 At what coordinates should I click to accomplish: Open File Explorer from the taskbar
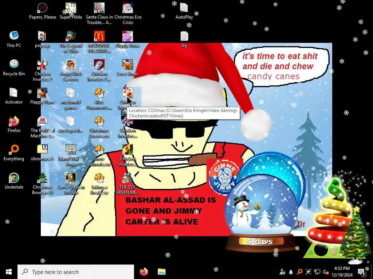(161, 272)
